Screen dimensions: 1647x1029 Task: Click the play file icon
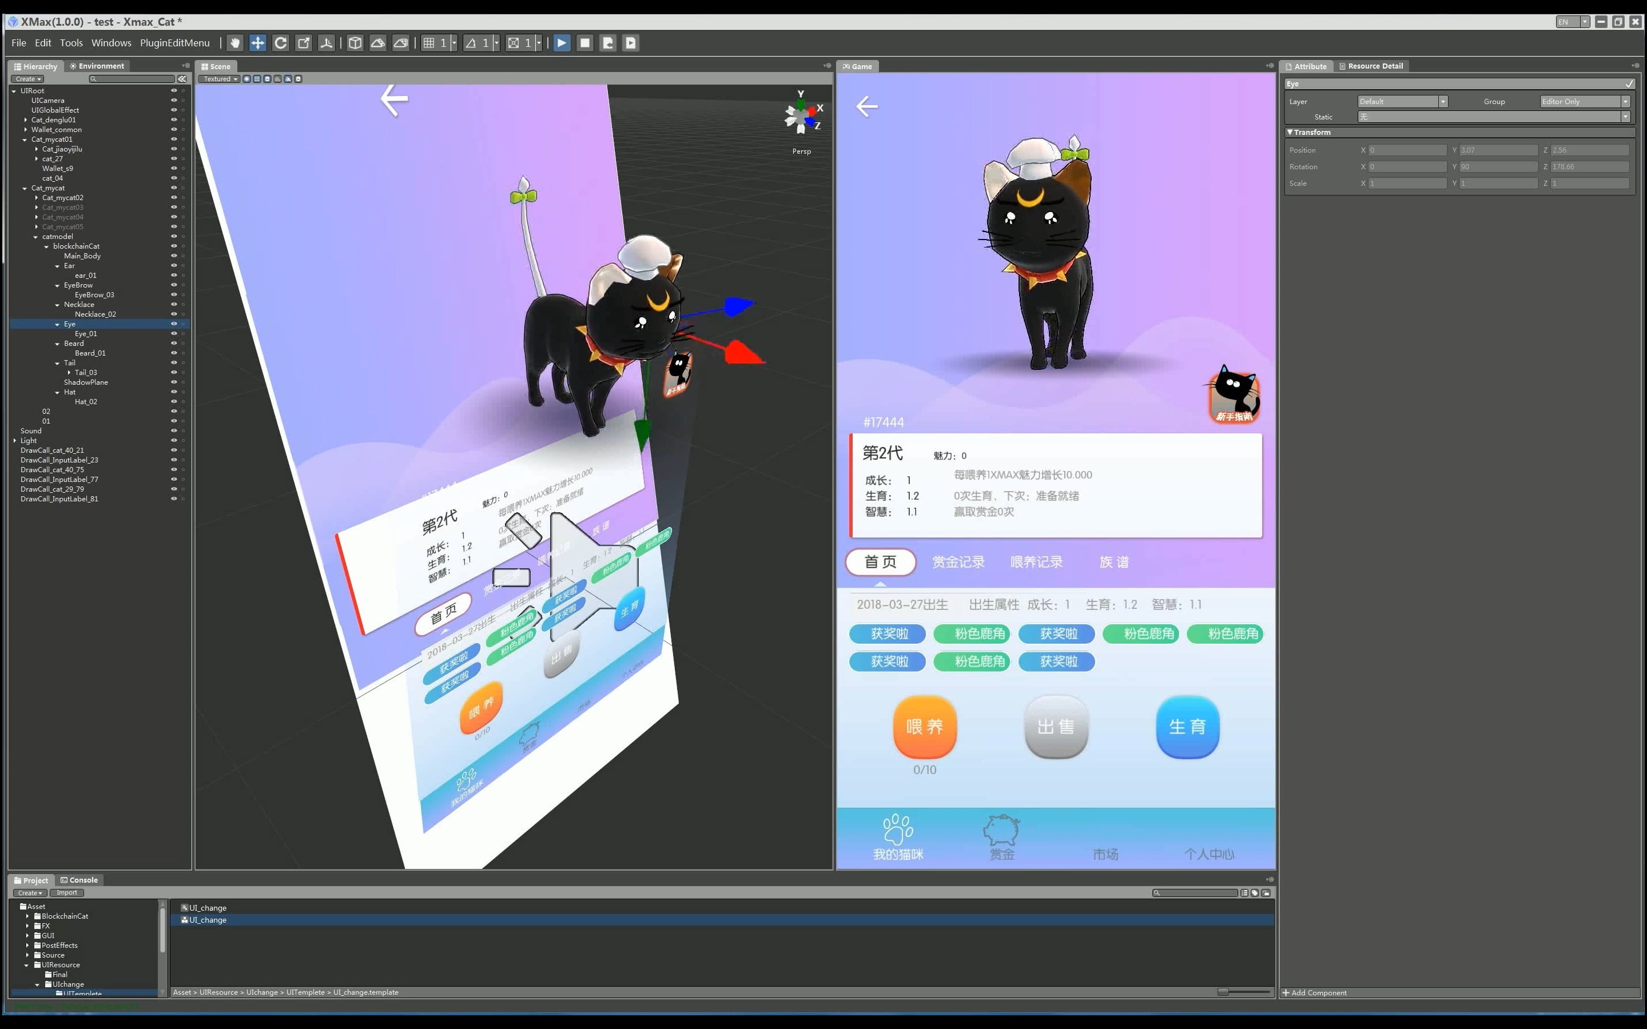click(631, 43)
